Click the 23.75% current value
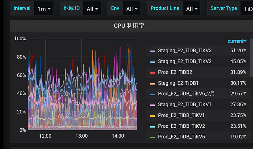 [x=238, y=115]
